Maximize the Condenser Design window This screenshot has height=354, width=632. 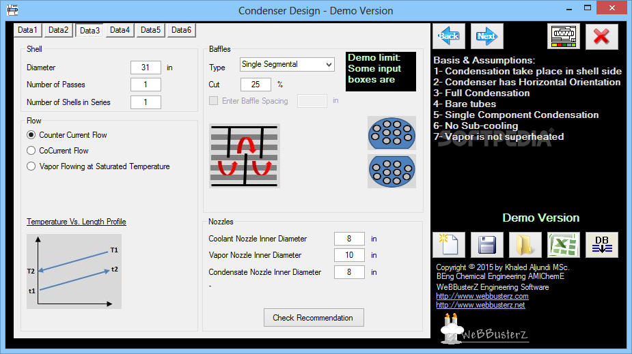[588, 8]
